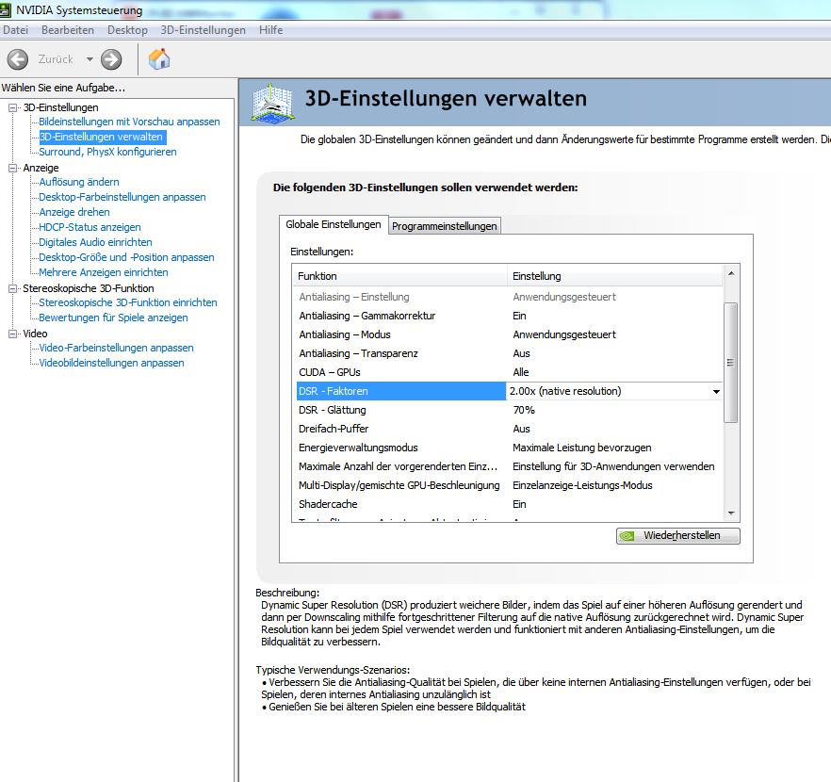This screenshot has height=782, width=831.
Task: Select Maximale Anzahl der vorgerenderten Einz... row
Action: (x=508, y=466)
